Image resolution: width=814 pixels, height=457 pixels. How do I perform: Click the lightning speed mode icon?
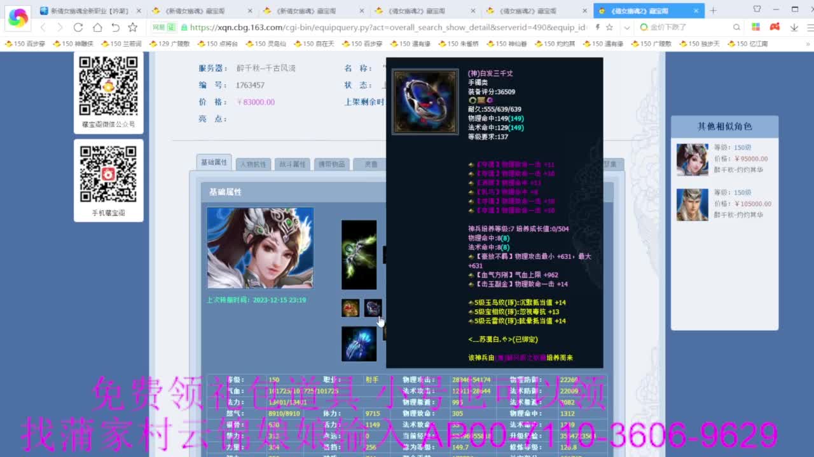coord(598,27)
